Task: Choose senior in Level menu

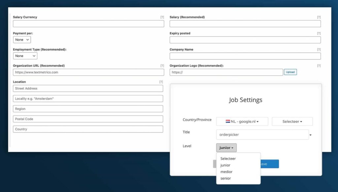Action: coord(225,178)
